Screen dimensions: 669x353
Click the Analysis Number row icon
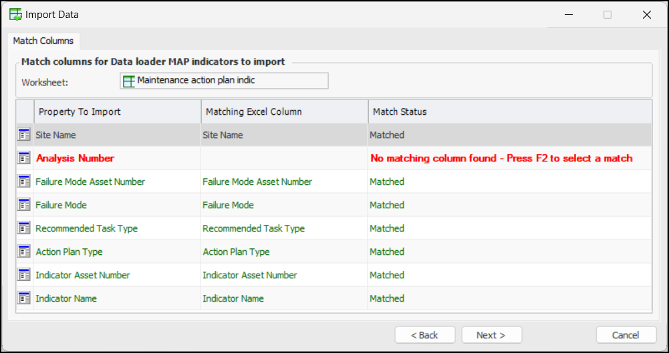25,158
